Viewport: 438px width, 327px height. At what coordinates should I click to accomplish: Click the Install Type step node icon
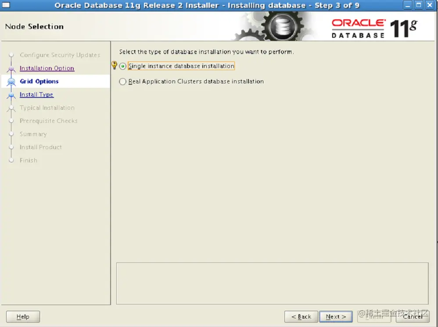(x=11, y=95)
